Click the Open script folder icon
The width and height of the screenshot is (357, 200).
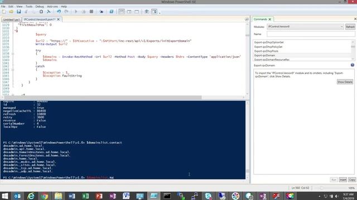point(11,12)
